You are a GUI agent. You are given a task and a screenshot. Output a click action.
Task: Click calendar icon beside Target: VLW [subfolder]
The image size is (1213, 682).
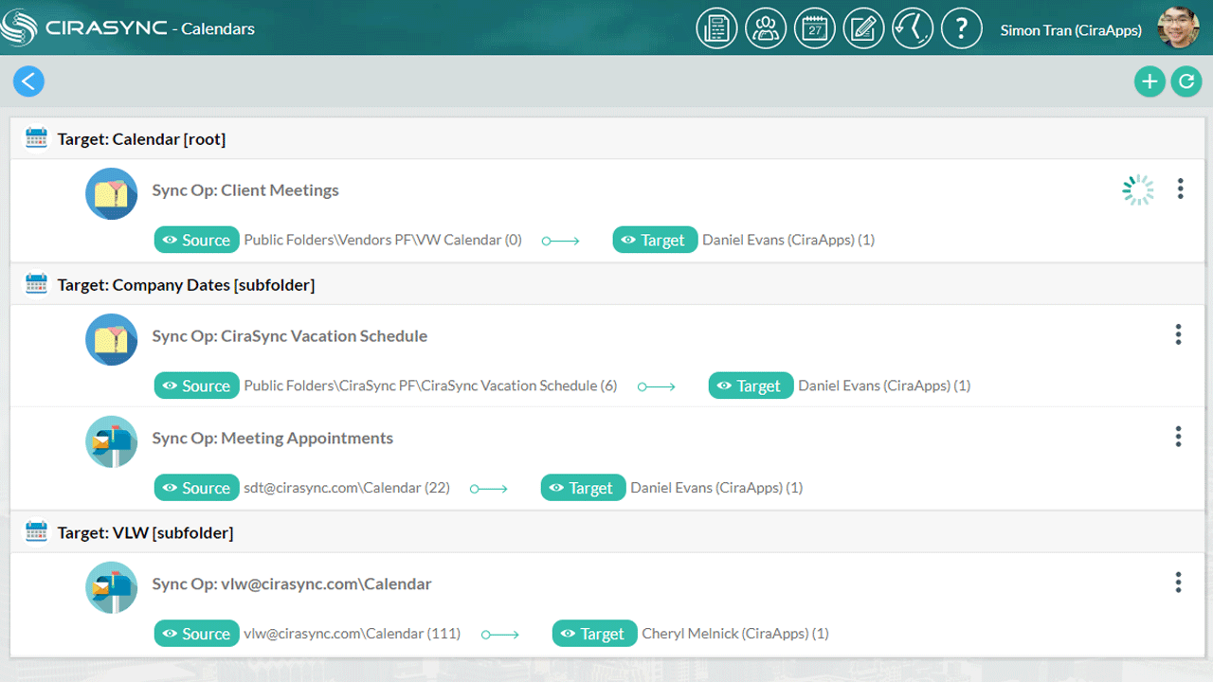(x=36, y=532)
